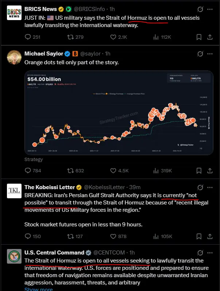The height and width of the screenshot is (291, 220).
Task: Repost the BRICS News Hormuz tweet
Action: 75,37
